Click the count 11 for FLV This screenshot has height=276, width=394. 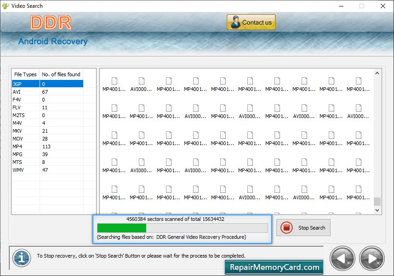(x=45, y=107)
